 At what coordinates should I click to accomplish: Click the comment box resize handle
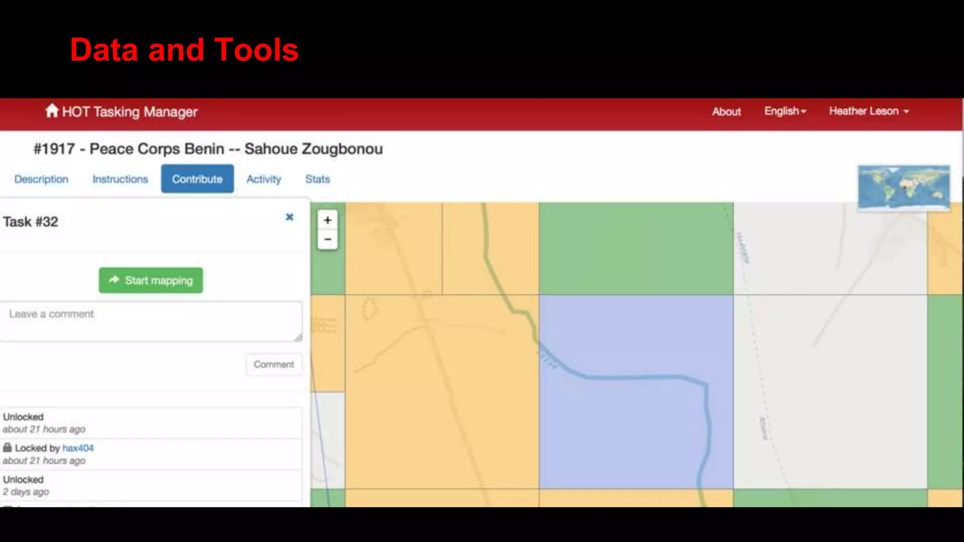coord(298,337)
